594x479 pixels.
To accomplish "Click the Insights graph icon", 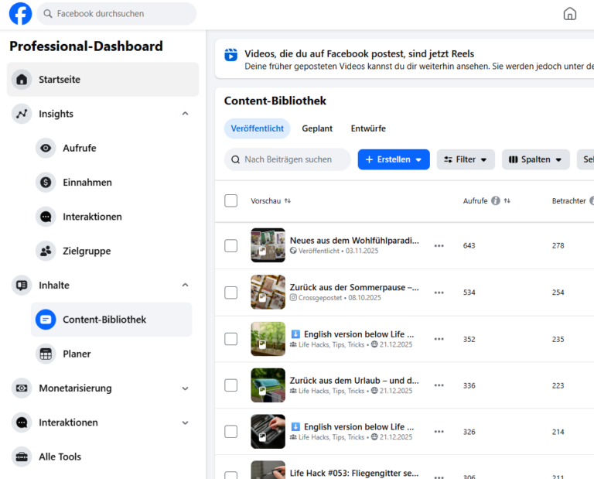I will point(22,114).
